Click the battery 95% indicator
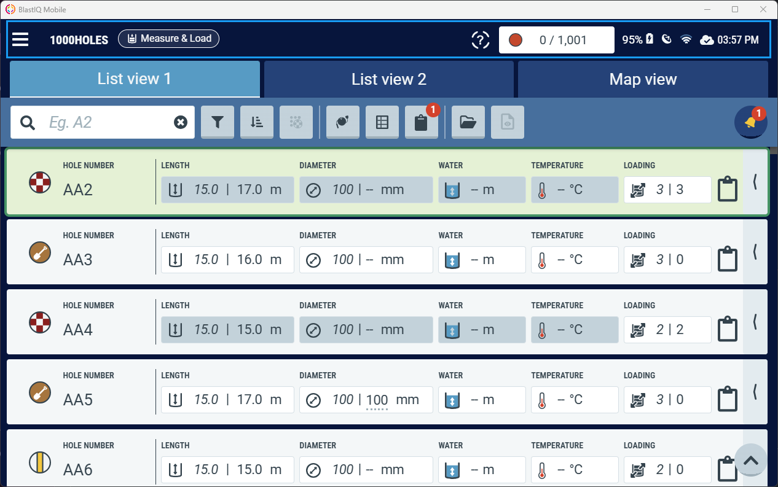The height and width of the screenshot is (487, 778). pyautogui.click(x=638, y=40)
